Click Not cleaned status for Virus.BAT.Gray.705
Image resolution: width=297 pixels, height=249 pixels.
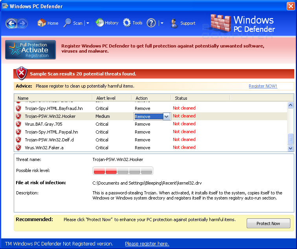184,124
